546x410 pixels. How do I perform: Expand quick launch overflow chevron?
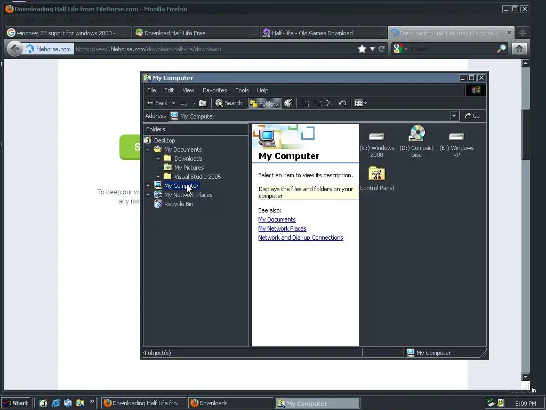click(92, 401)
